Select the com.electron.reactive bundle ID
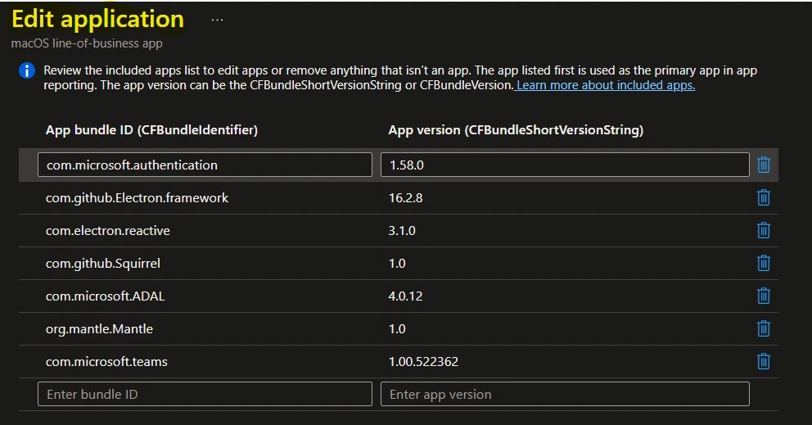812x425 pixels. pyautogui.click(x=108, y=231)
